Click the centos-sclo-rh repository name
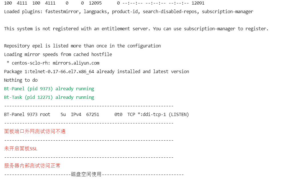Screen dimensions: 298x180 (29, 63)
